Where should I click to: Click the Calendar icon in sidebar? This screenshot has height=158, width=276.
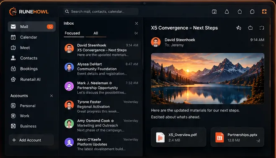[13, 37]
